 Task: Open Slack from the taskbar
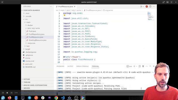[x=43, y=98]
